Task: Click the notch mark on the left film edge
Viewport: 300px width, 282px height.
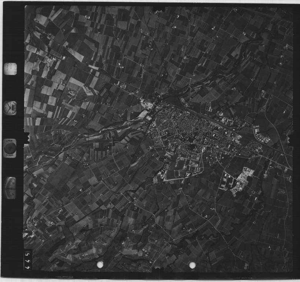Action: 26,139
